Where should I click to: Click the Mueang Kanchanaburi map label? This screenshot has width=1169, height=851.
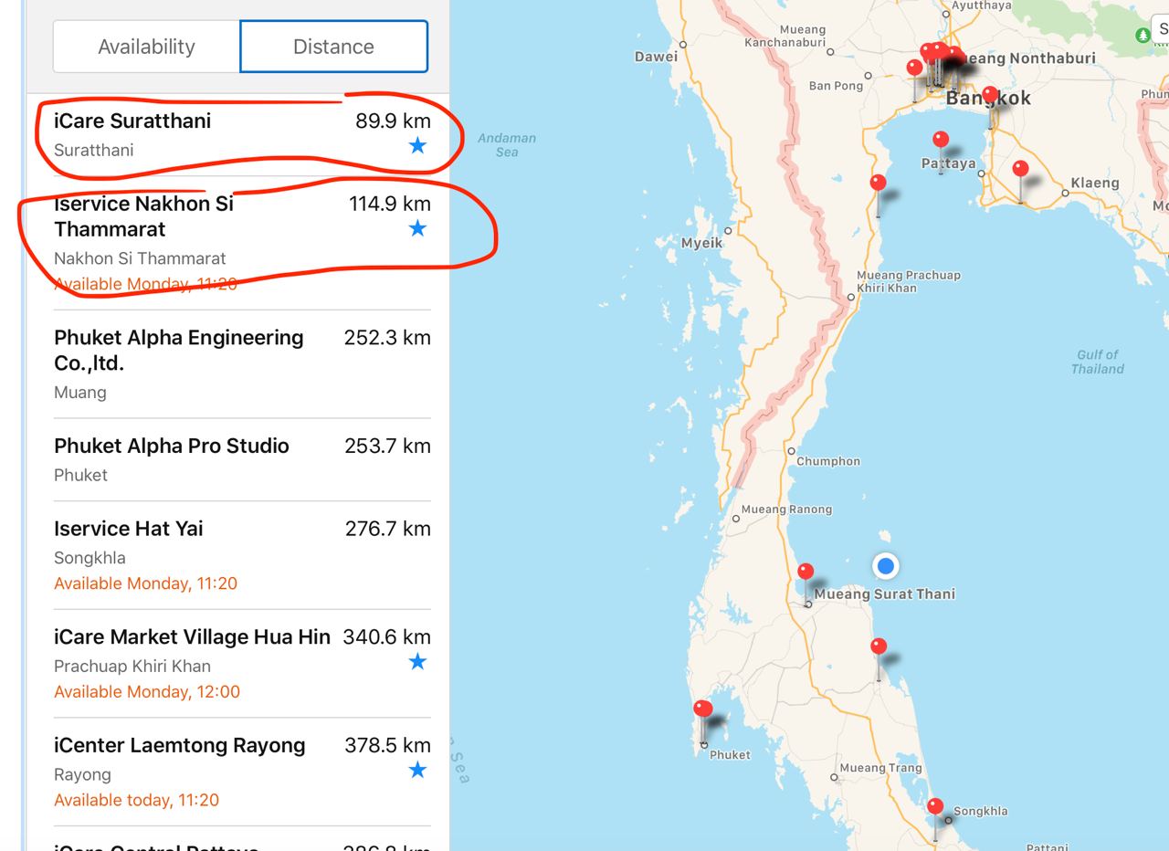785,36
